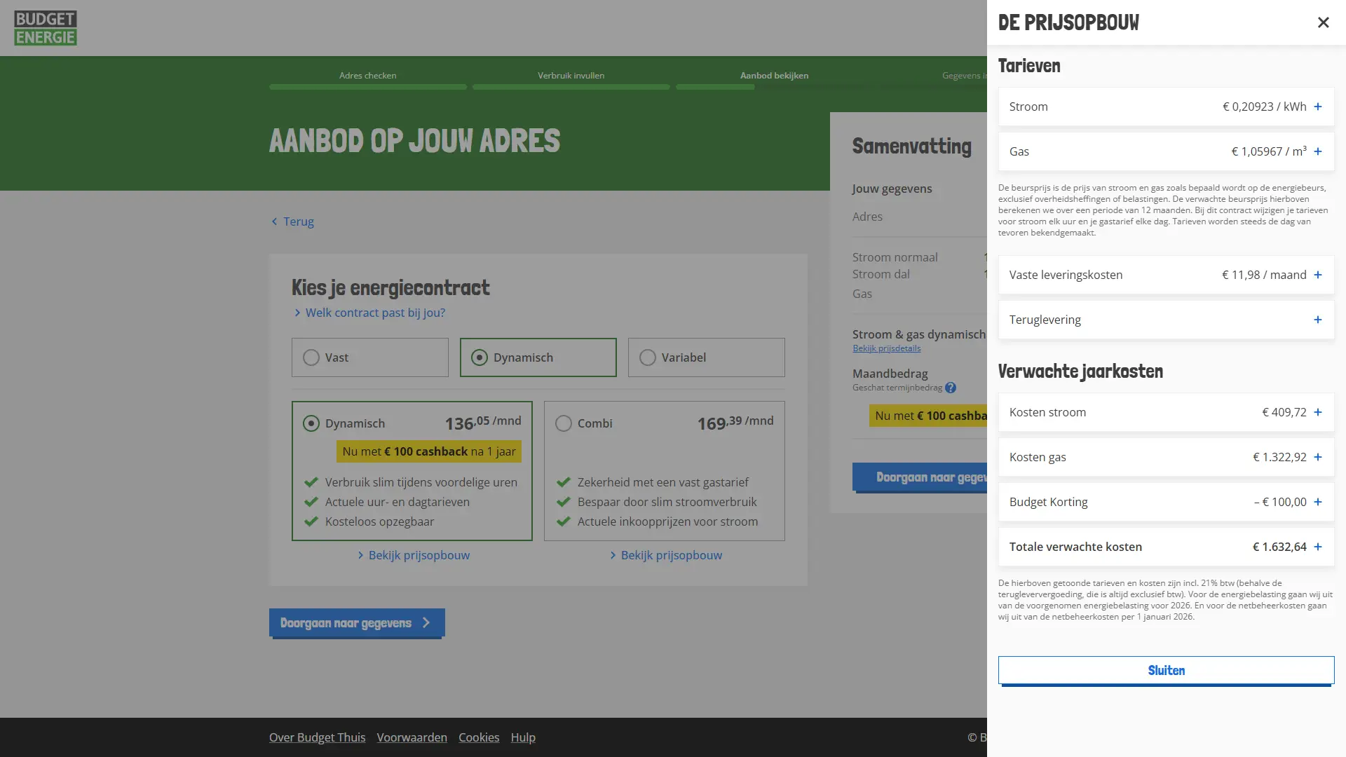The image size is (1346, 757).
Task: Click the arrow icon on the 'Doorgaan naar gegevens' button below the contract cards
Action: (x=426, y=622)
